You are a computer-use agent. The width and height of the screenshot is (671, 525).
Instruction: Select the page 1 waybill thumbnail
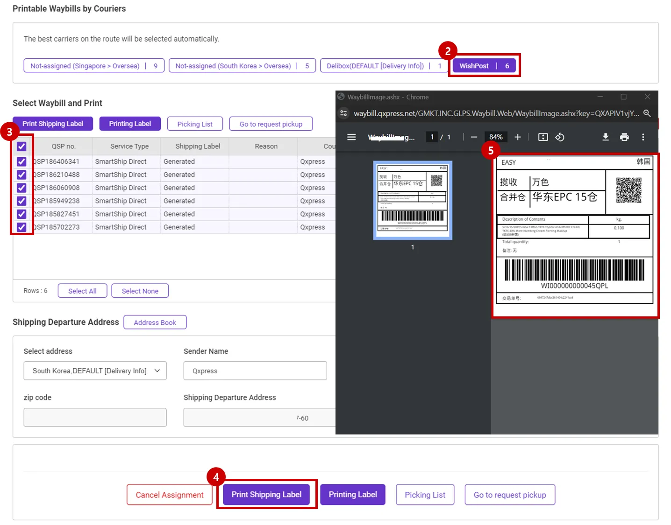[412, 200]
